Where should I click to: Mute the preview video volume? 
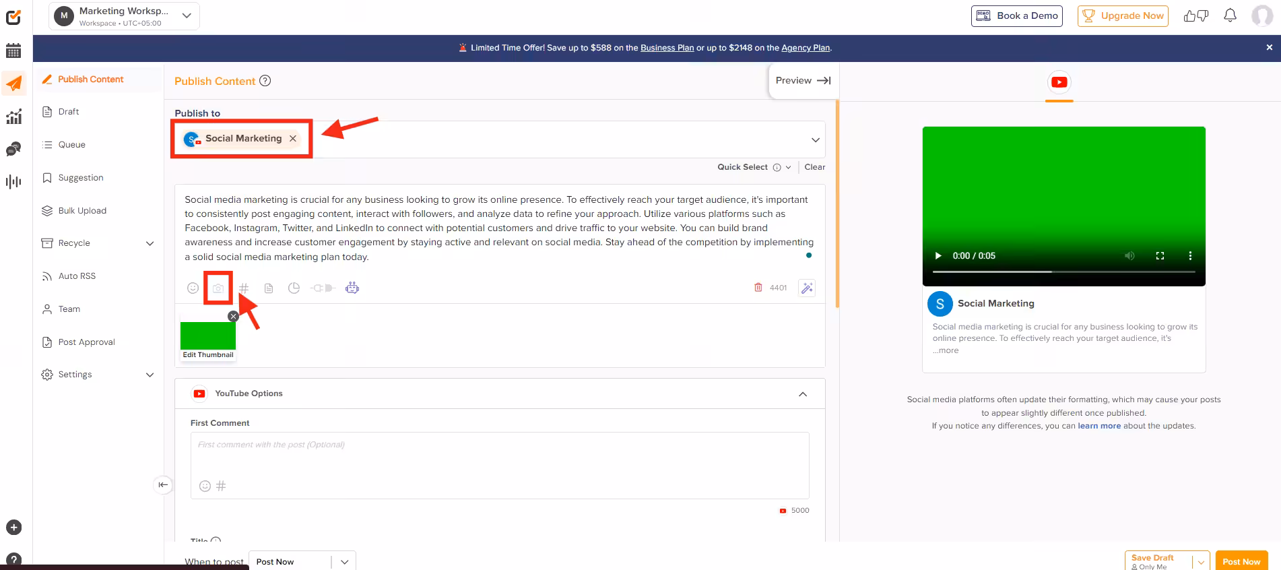tap(1129, 256)
